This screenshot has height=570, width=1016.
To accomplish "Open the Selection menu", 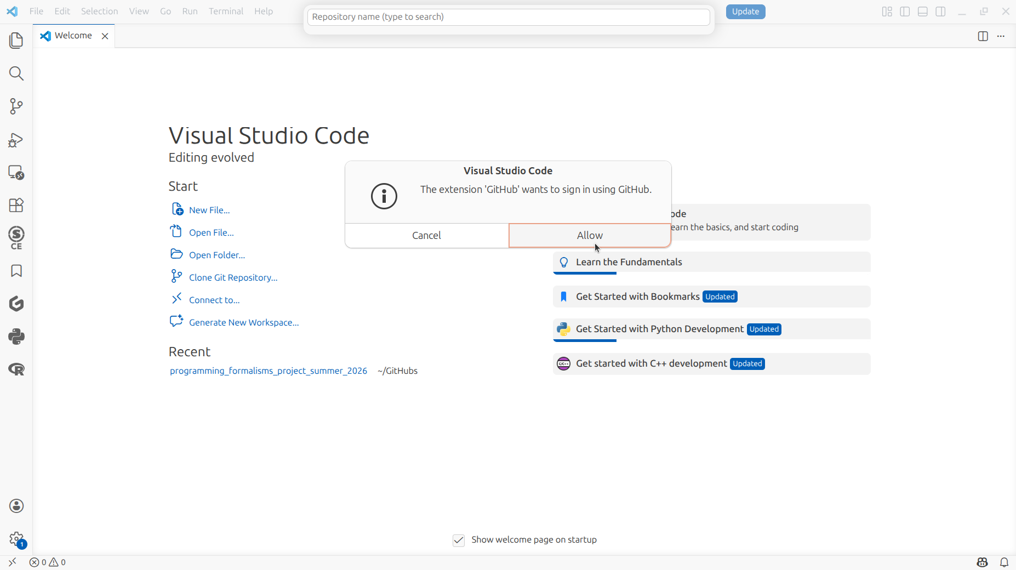I will 99,11.
